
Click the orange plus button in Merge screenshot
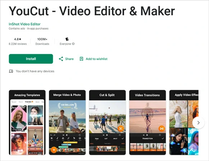pos(54,150)
